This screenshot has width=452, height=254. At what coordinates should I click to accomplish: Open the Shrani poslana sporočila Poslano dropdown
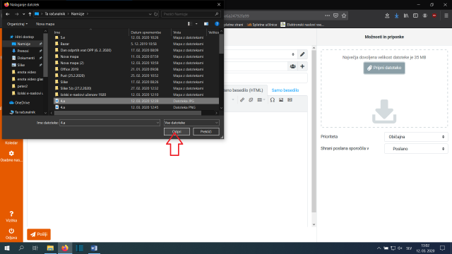(416, 149)
